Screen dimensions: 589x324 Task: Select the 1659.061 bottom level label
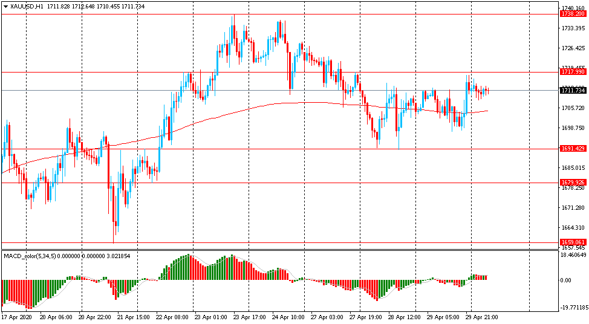tap(573, 242)
